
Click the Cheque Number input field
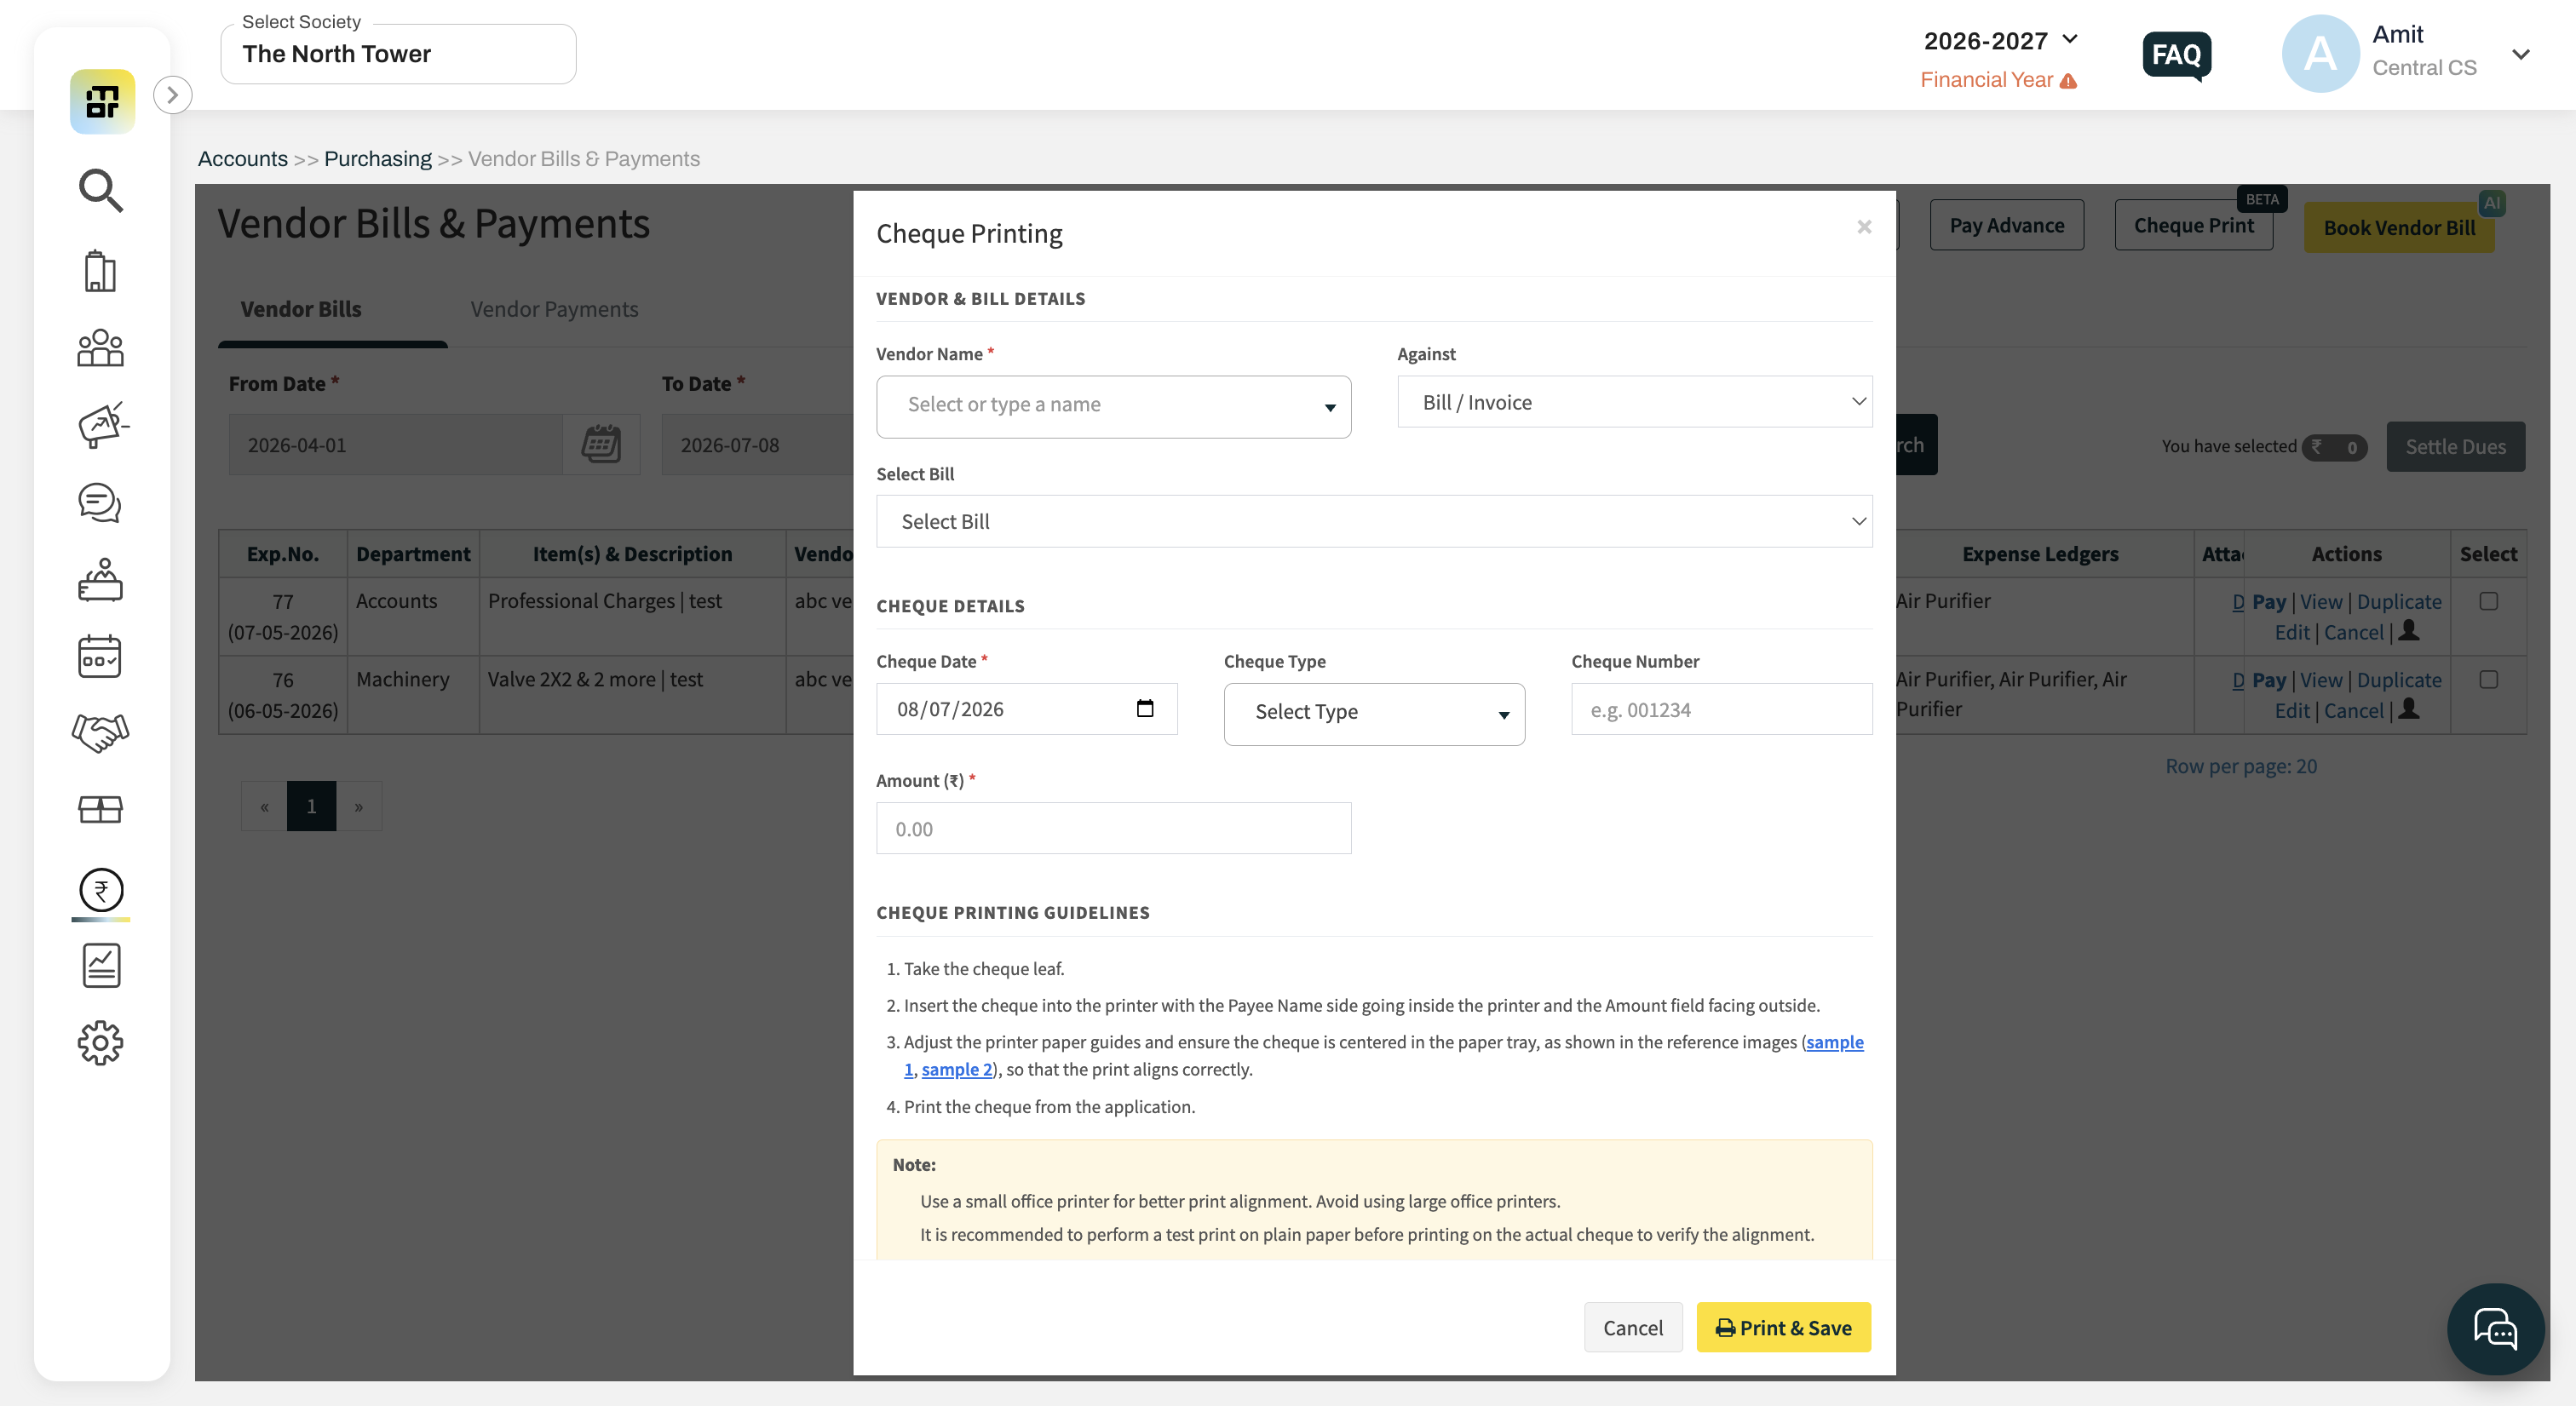pos(1721,709)
